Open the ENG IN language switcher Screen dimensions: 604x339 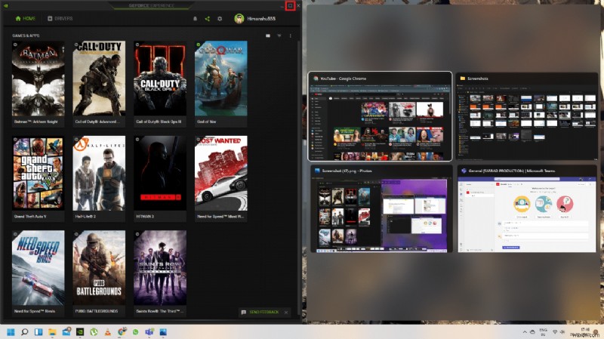coord(543,332)
